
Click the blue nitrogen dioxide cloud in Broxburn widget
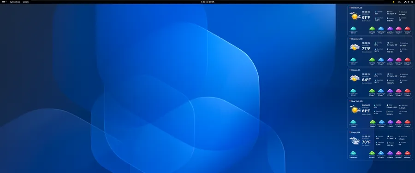381,29
